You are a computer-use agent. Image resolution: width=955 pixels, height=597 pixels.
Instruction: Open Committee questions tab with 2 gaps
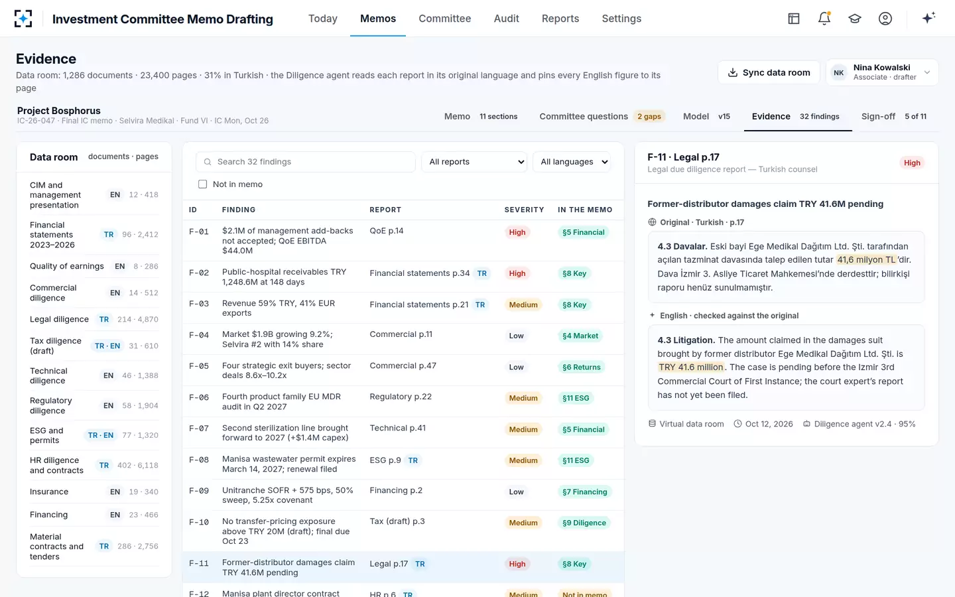[x=602, y=116]
